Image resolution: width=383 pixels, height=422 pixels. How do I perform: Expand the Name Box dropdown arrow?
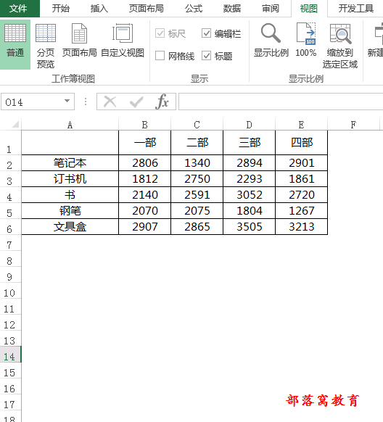pyautogui.click(x=67, y=102)
